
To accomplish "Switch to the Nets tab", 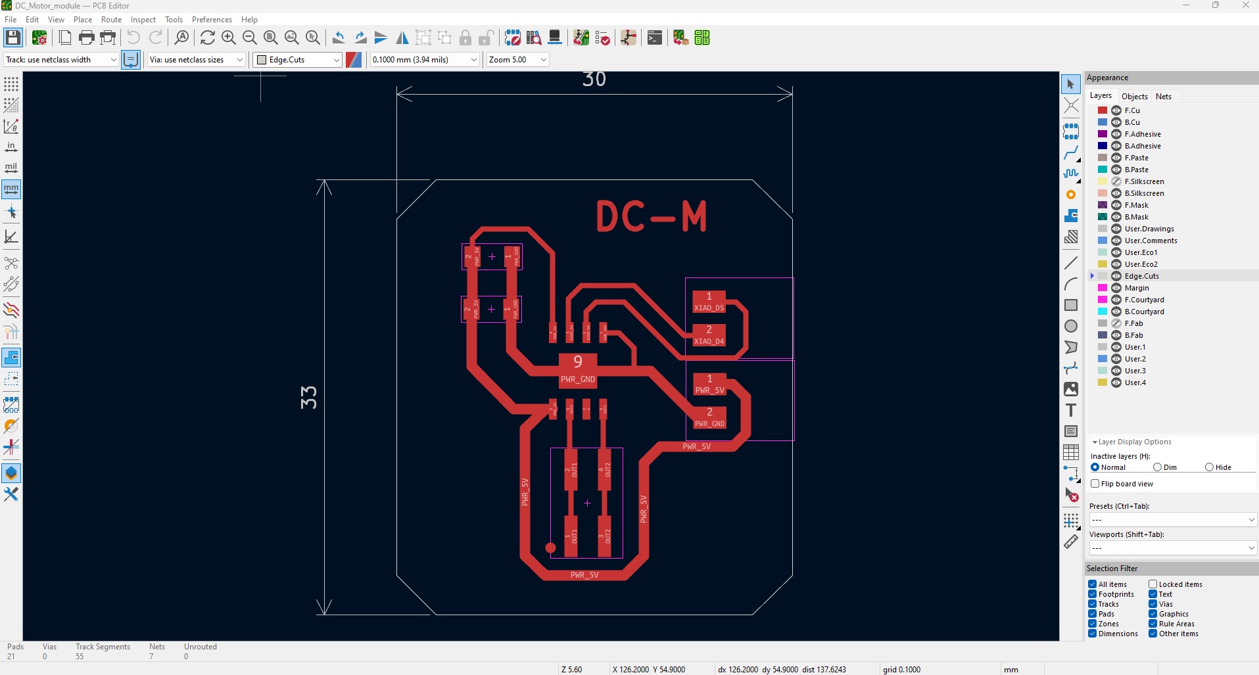I will tap(1164, 96).
